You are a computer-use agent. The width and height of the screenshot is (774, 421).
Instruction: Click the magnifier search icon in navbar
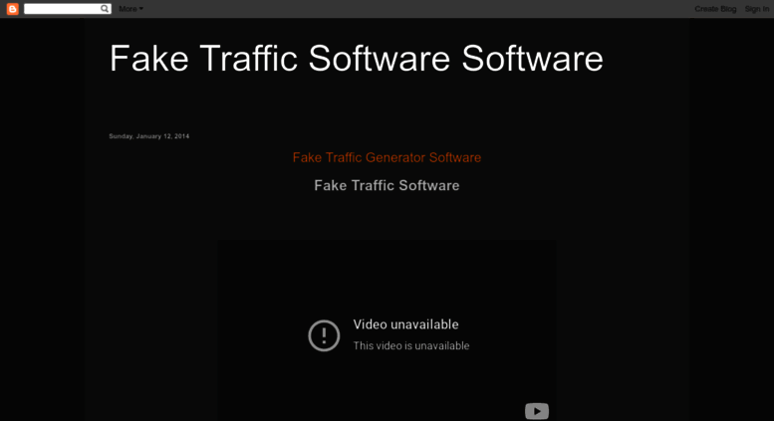tap(105, 8)
